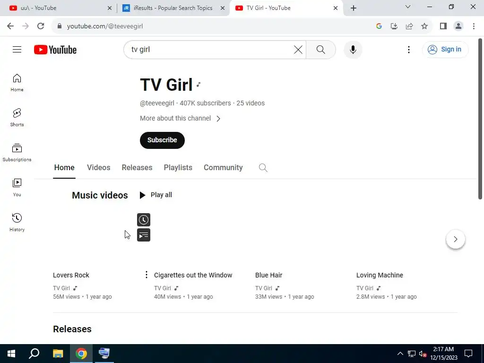The image size is (484, 363).
Task: Switch to the Playlists tab
Action: [178, 168]
